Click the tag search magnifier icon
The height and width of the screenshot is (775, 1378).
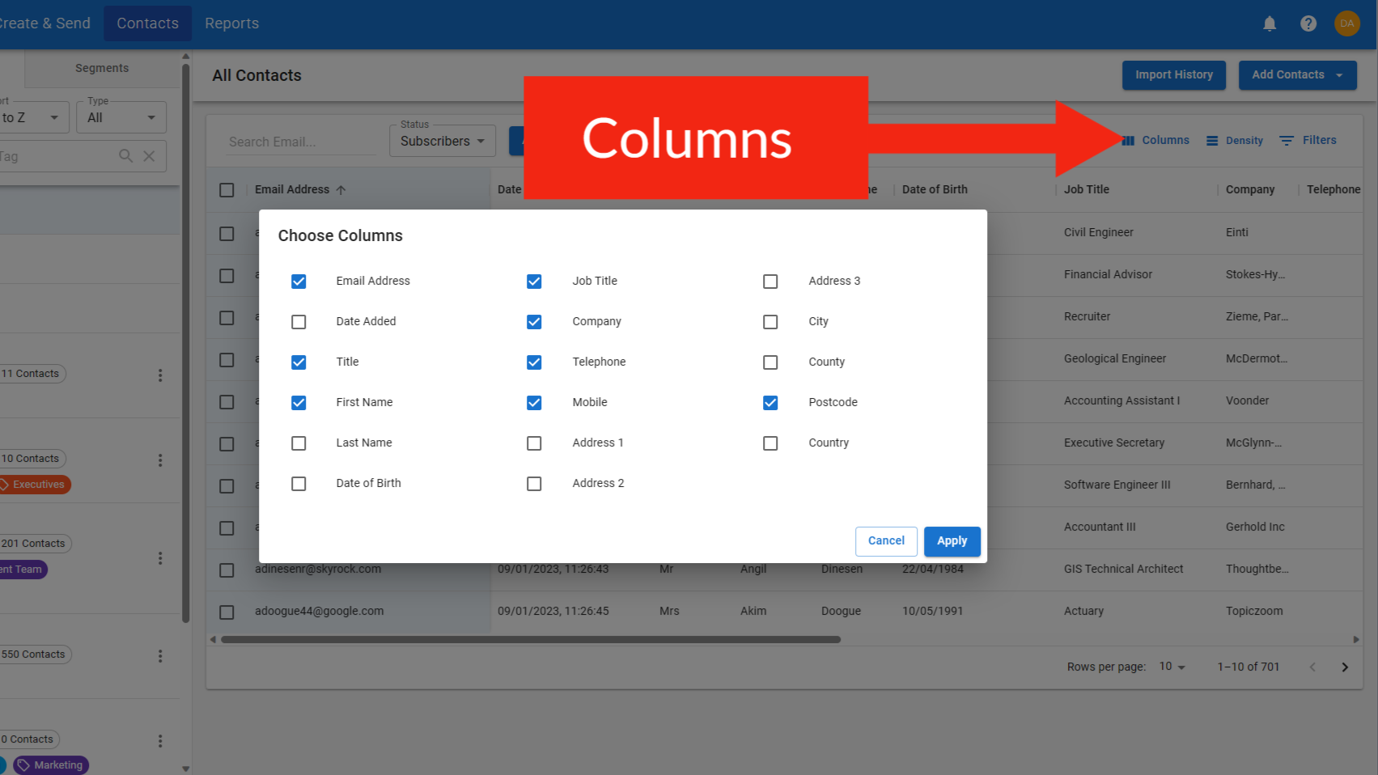[x=125, y=156]
